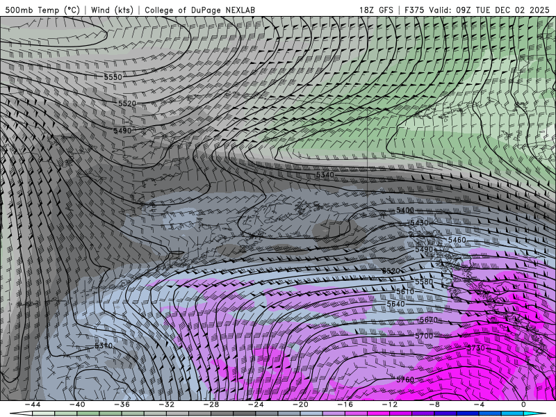Click the 5400 height contour label
The height and width of the screenshot is (417, 556).
click(405, 210)
